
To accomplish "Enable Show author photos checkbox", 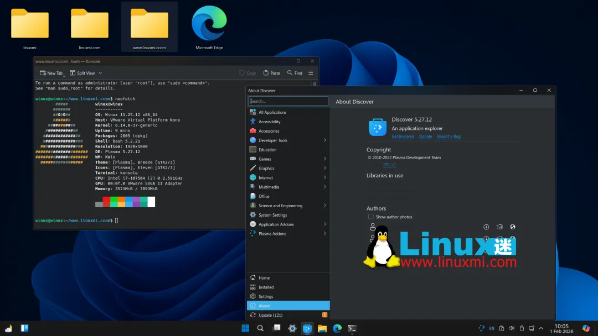I will tap(370, 217).
